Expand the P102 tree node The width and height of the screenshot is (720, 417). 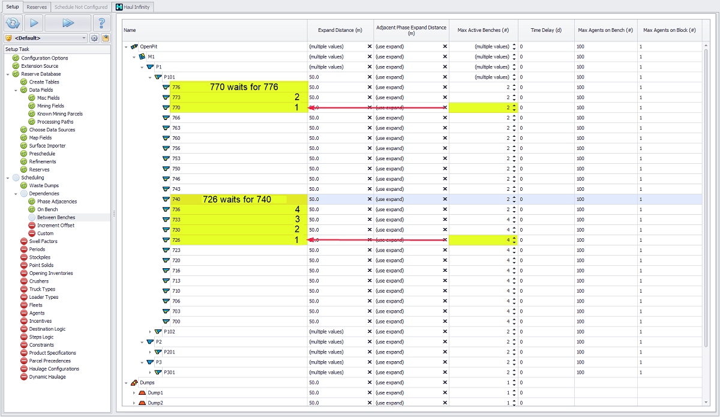click(150, 332)
